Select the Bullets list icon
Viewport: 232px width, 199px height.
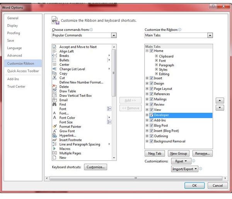(55, 60)
